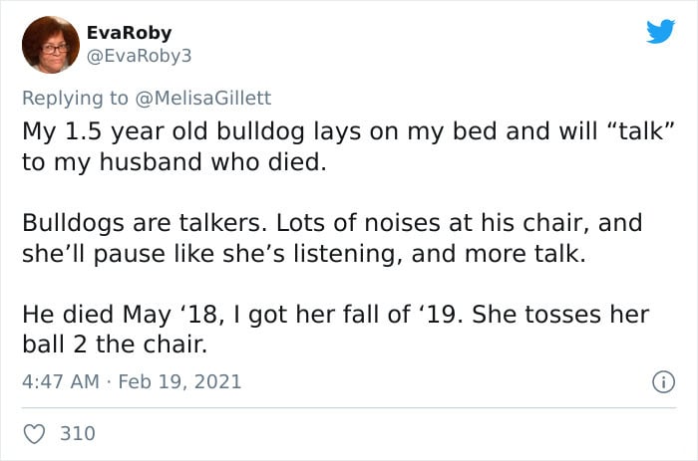Select 'to my husband who died.' line

tap(174, 162)
